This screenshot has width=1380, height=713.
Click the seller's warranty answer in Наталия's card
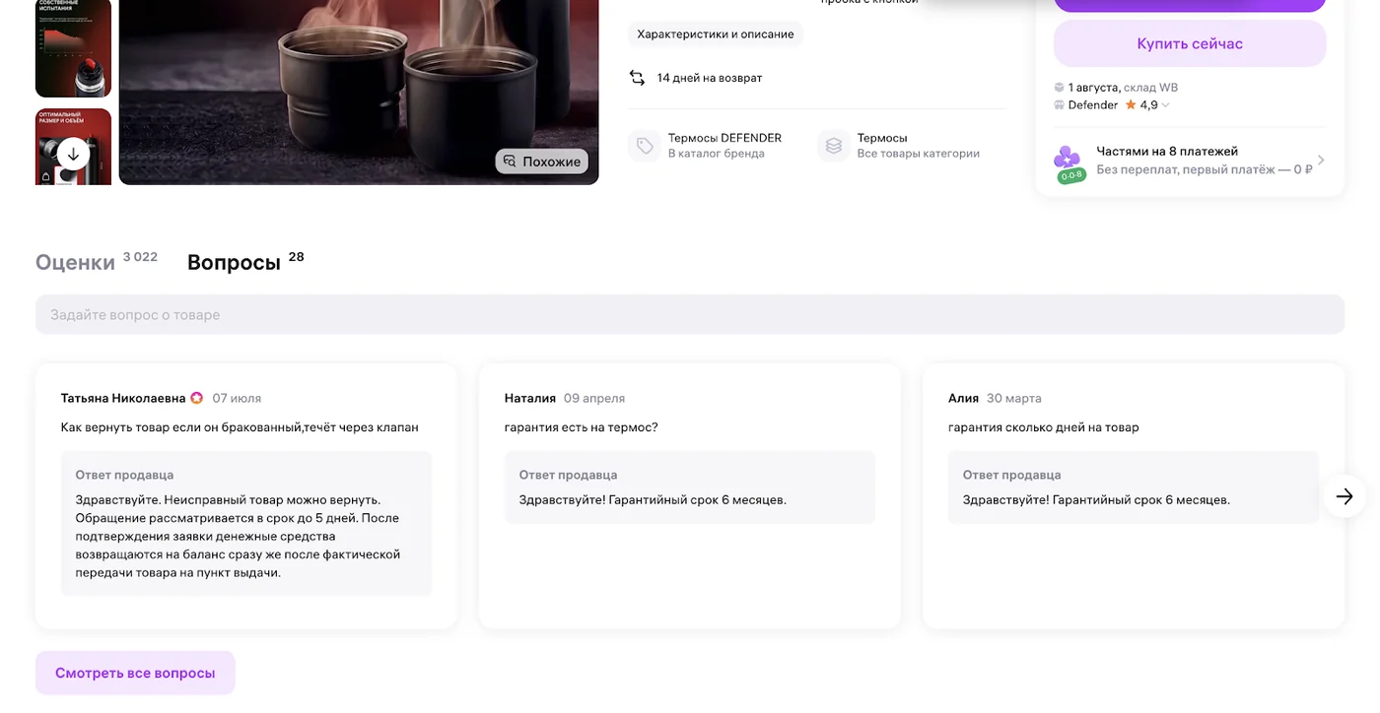coord(653,500)
